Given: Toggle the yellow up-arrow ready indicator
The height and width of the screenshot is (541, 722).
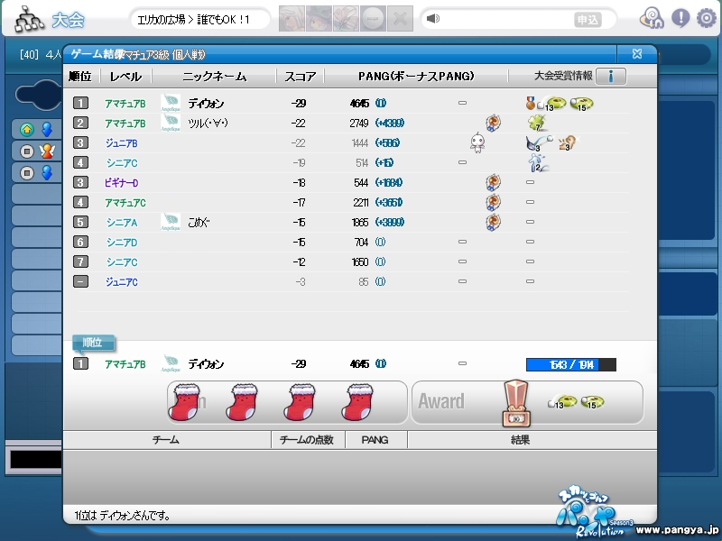Looking at the screenshot, I should click(26, 130).
